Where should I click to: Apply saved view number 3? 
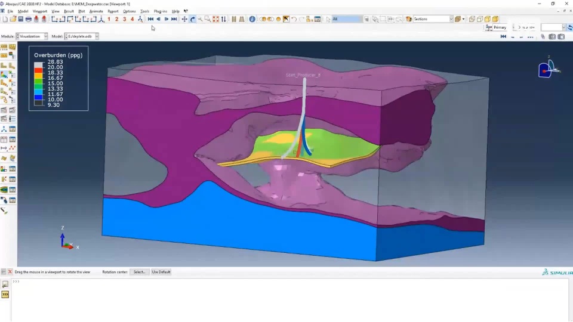(x=124, y=19)
